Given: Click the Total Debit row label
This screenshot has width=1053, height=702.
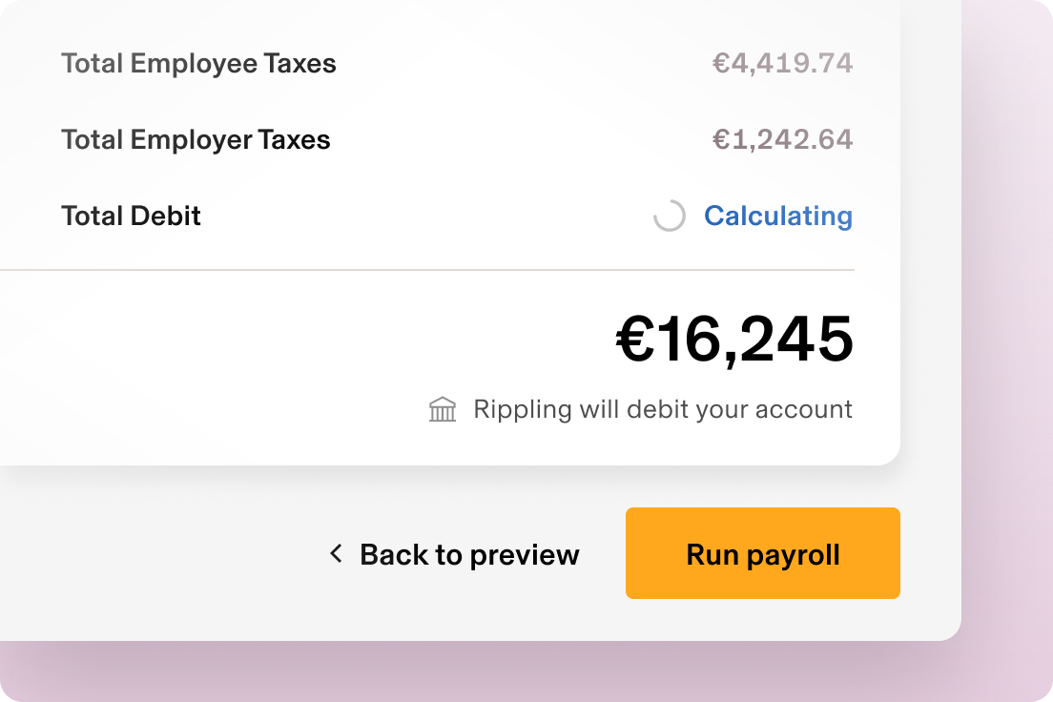Looking at the screenshot, I should (131, 216).
